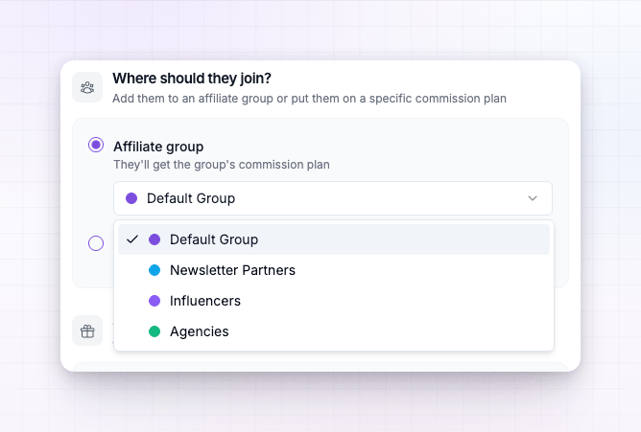Click the Default Group dropdown field
This screenshot has width=641, height=432.
333,198
